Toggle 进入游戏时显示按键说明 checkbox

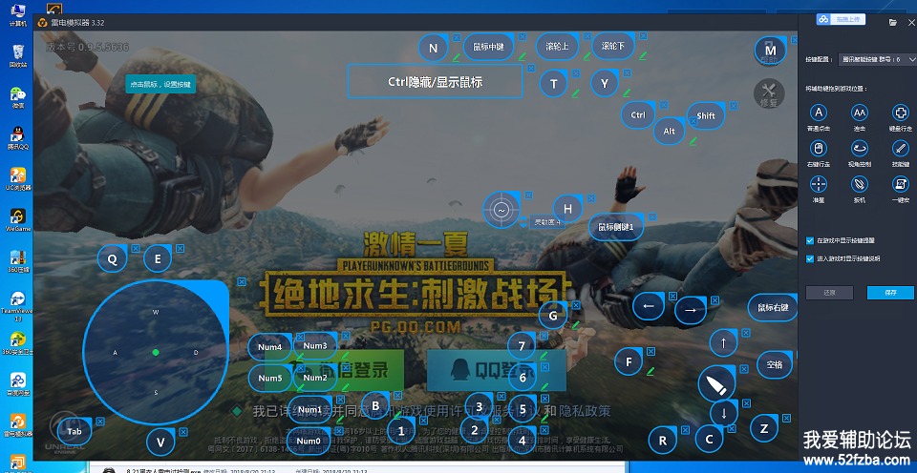(x=810, y=258)
